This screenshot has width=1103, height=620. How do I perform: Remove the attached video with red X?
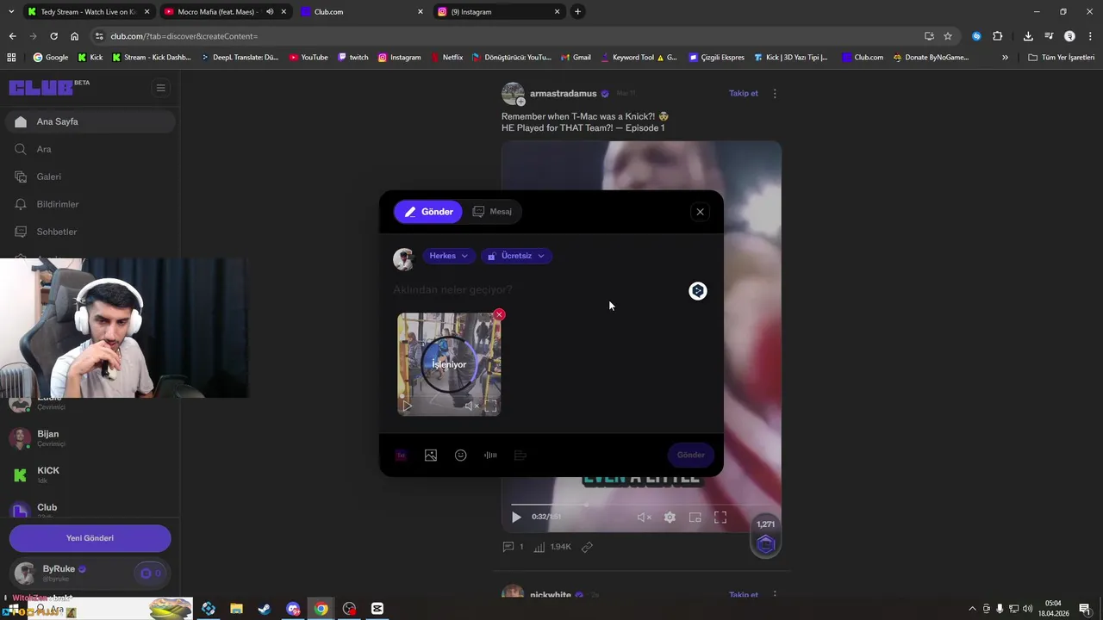point(499,315)
